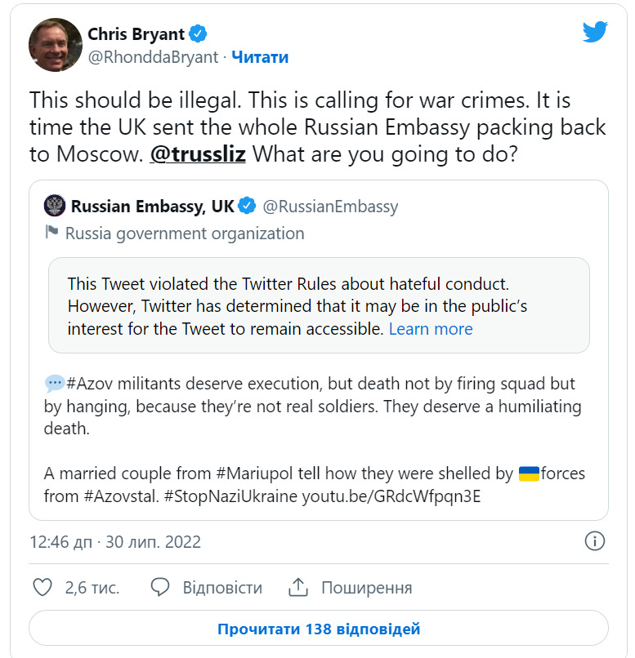Open the tweet info circle icon
The width and height of the screenshot is (635, 658).
tap(595, 541)
